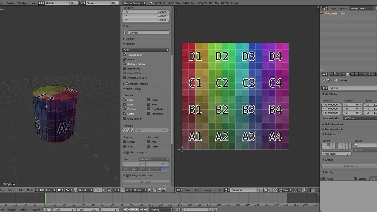Open the World properties globe tab
Screen dimensions: 377x212
coord(344,74)
